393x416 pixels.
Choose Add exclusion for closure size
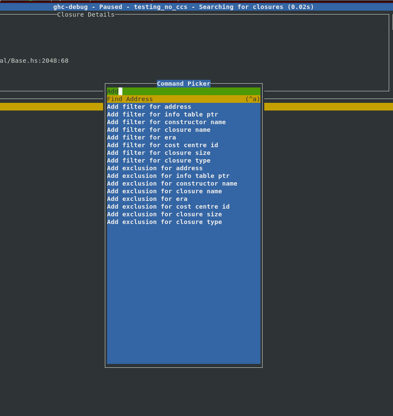165,214
